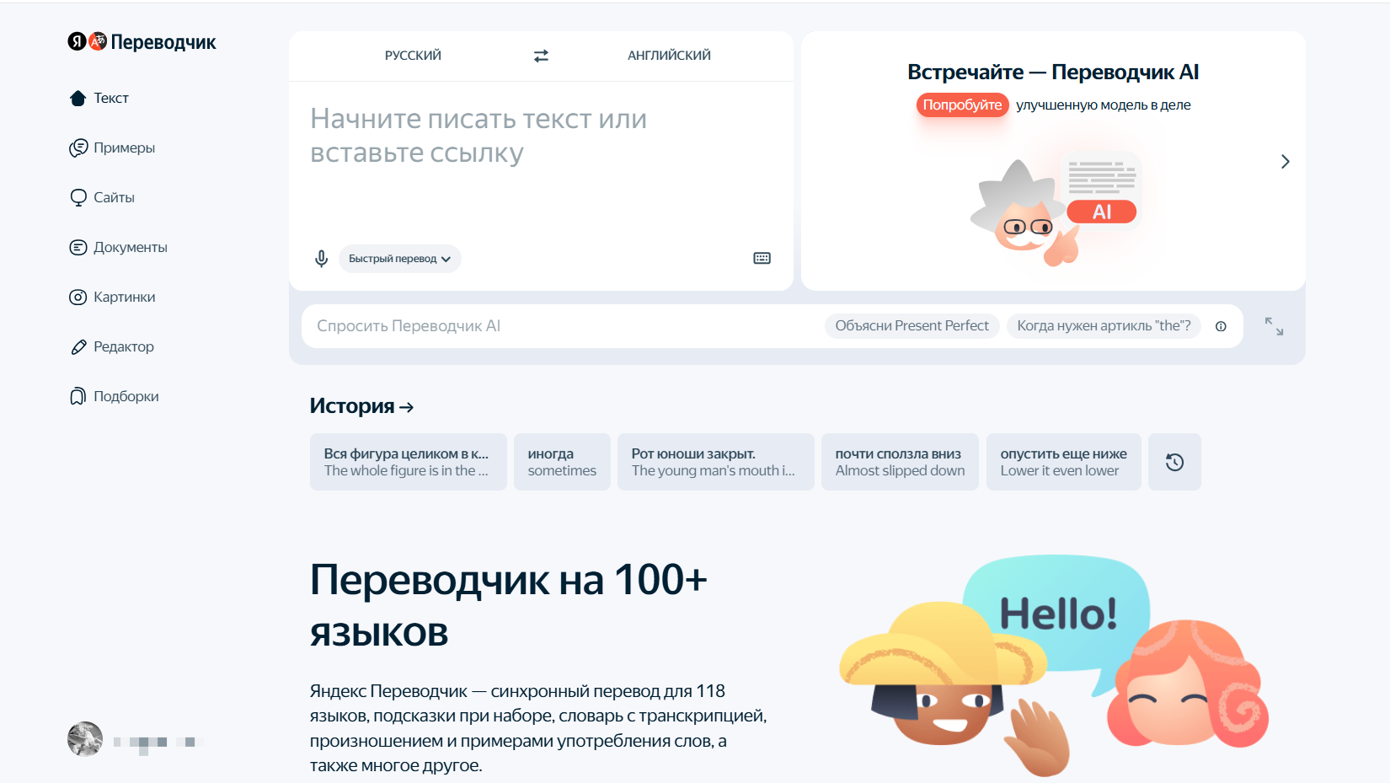
Task: Click the AI robot banner illustration
Action: click(x=1056, y=208)
